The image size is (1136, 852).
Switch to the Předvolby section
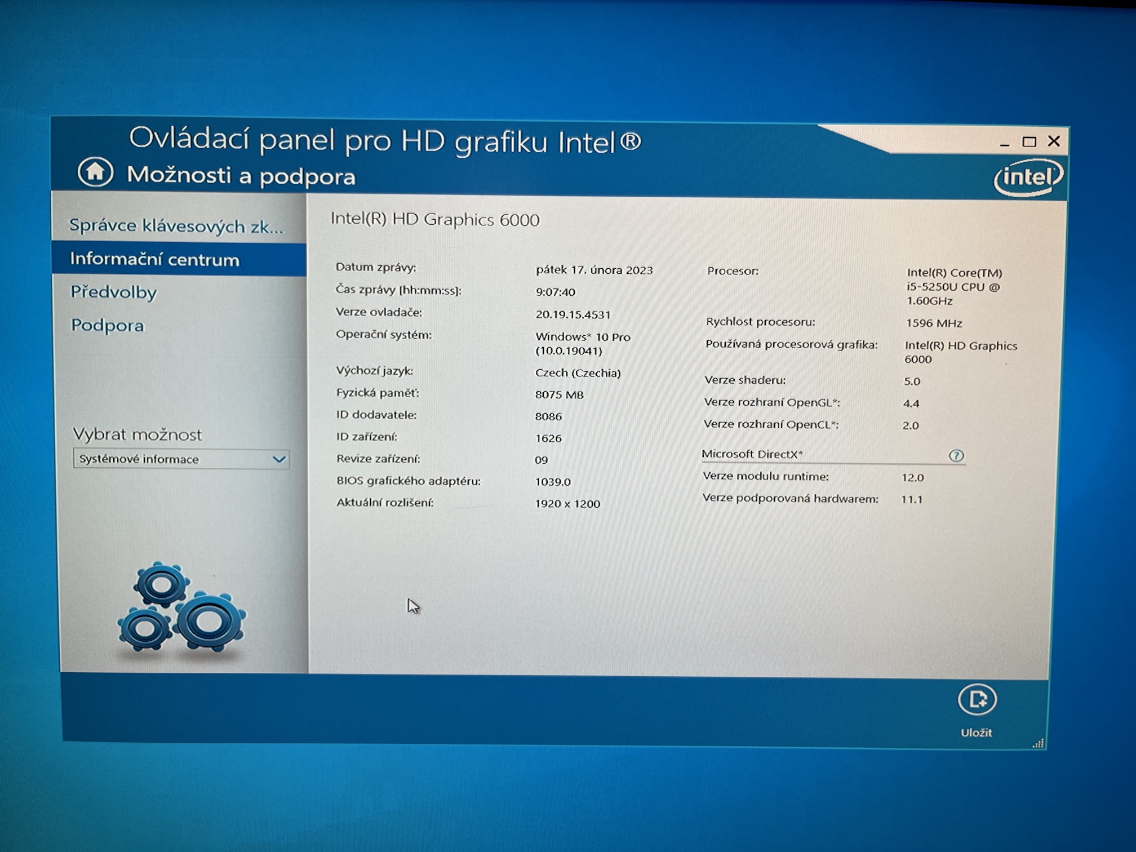point(114,292)
